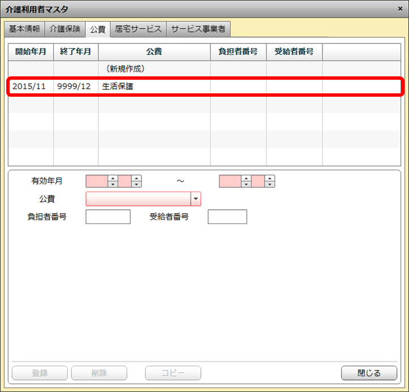Expand the 公費 dropdown list
The width and height of the screenshot is (409, 392).
click(x=196, y=199)
